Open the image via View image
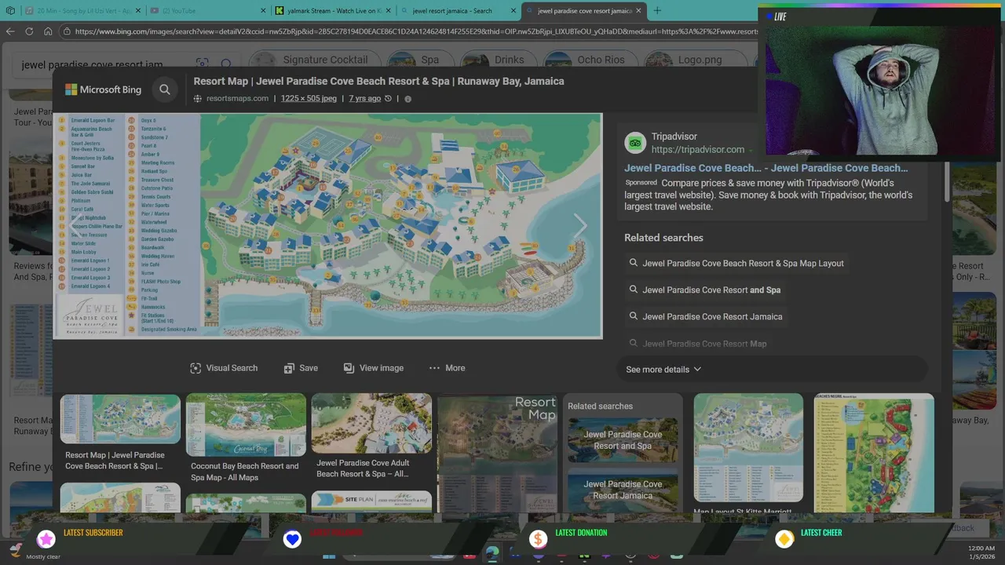 pos(374,368)
